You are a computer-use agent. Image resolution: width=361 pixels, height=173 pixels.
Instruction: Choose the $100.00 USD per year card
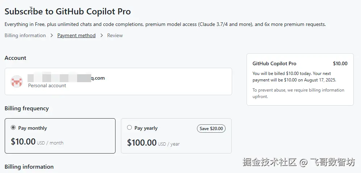point(176,136)
